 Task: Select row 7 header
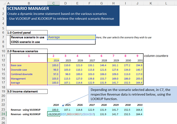3,37
